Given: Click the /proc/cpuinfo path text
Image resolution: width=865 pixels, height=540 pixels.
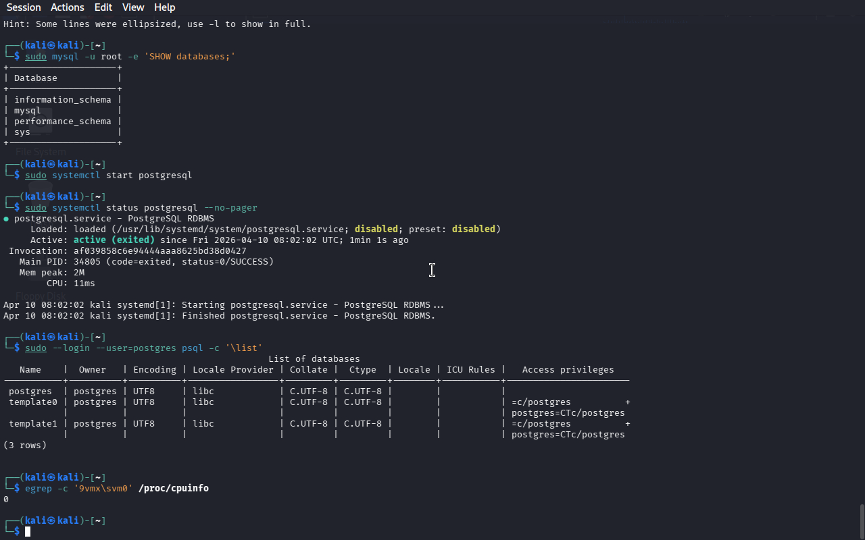Looking at the screenshot, I should 173,489.
